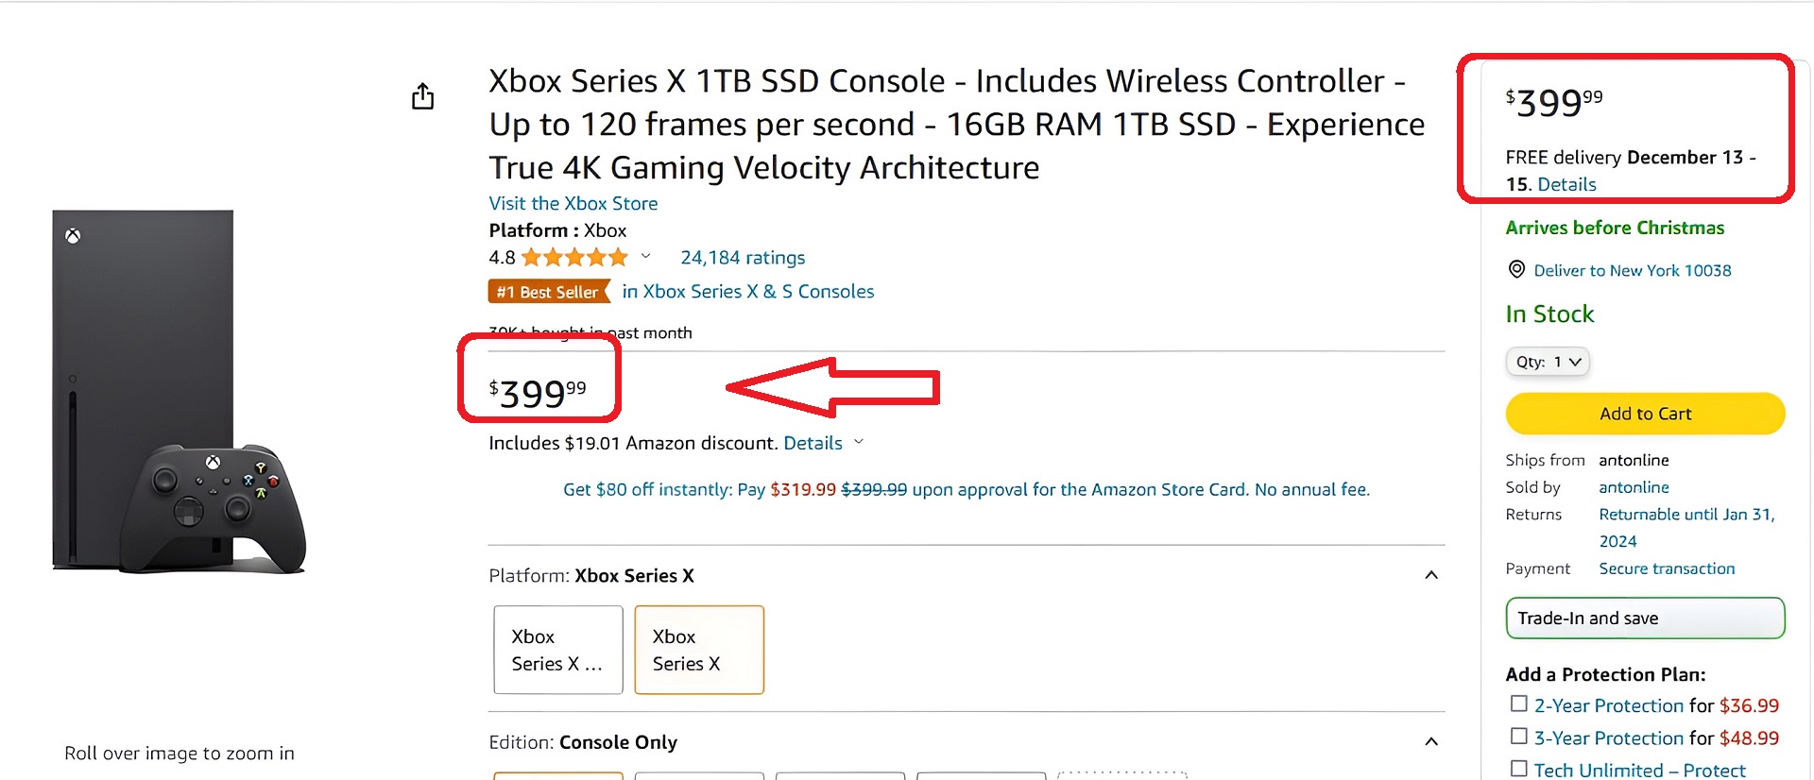Check the 3-Year Protection plan box
Image resolution: width=1814 pixels, height=780 pixels.
pos(1518,736)
